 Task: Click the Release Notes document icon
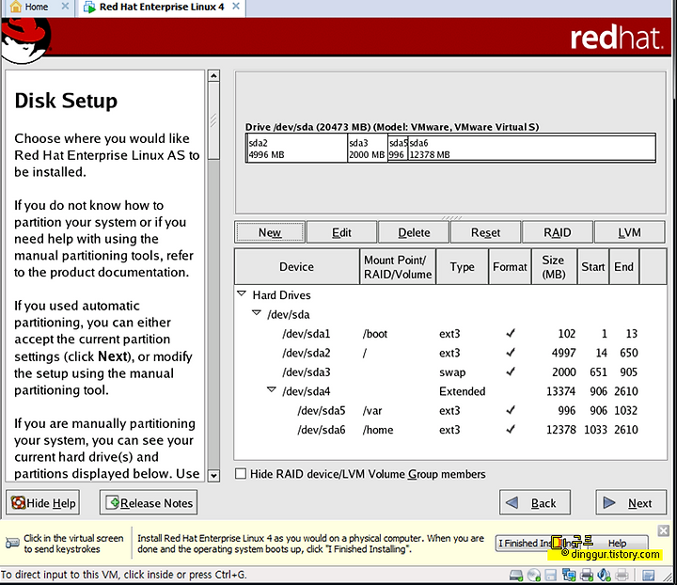point(112,502)
